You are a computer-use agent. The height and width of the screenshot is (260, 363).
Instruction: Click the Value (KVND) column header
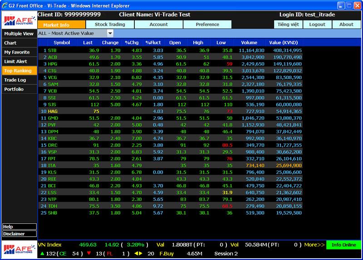[283, 43]
